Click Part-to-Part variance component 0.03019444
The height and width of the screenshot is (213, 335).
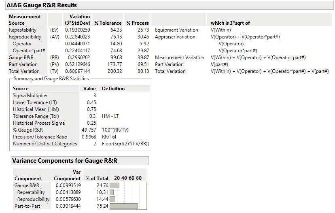point(68,206)
